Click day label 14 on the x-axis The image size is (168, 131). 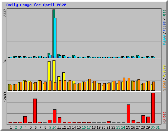point(74,127)
